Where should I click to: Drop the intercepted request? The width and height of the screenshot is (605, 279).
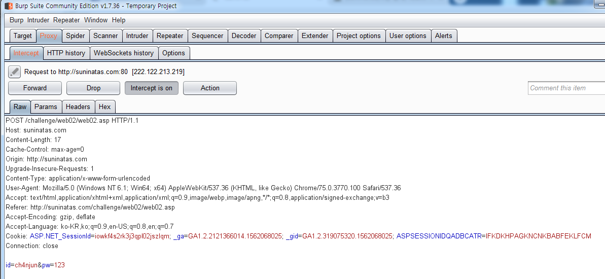point(93,88)
